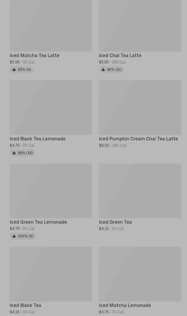Image resolution: width=187 pixels, height=316 pixels.
Task: Open Iced Matcha Tea Latte item title
Action: (35, 55)
